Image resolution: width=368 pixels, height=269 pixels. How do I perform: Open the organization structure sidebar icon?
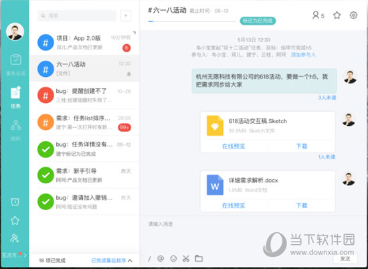click(16, 130)
